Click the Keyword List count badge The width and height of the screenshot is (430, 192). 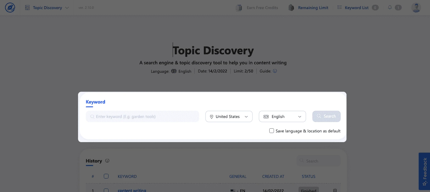[x=375, y=8]
